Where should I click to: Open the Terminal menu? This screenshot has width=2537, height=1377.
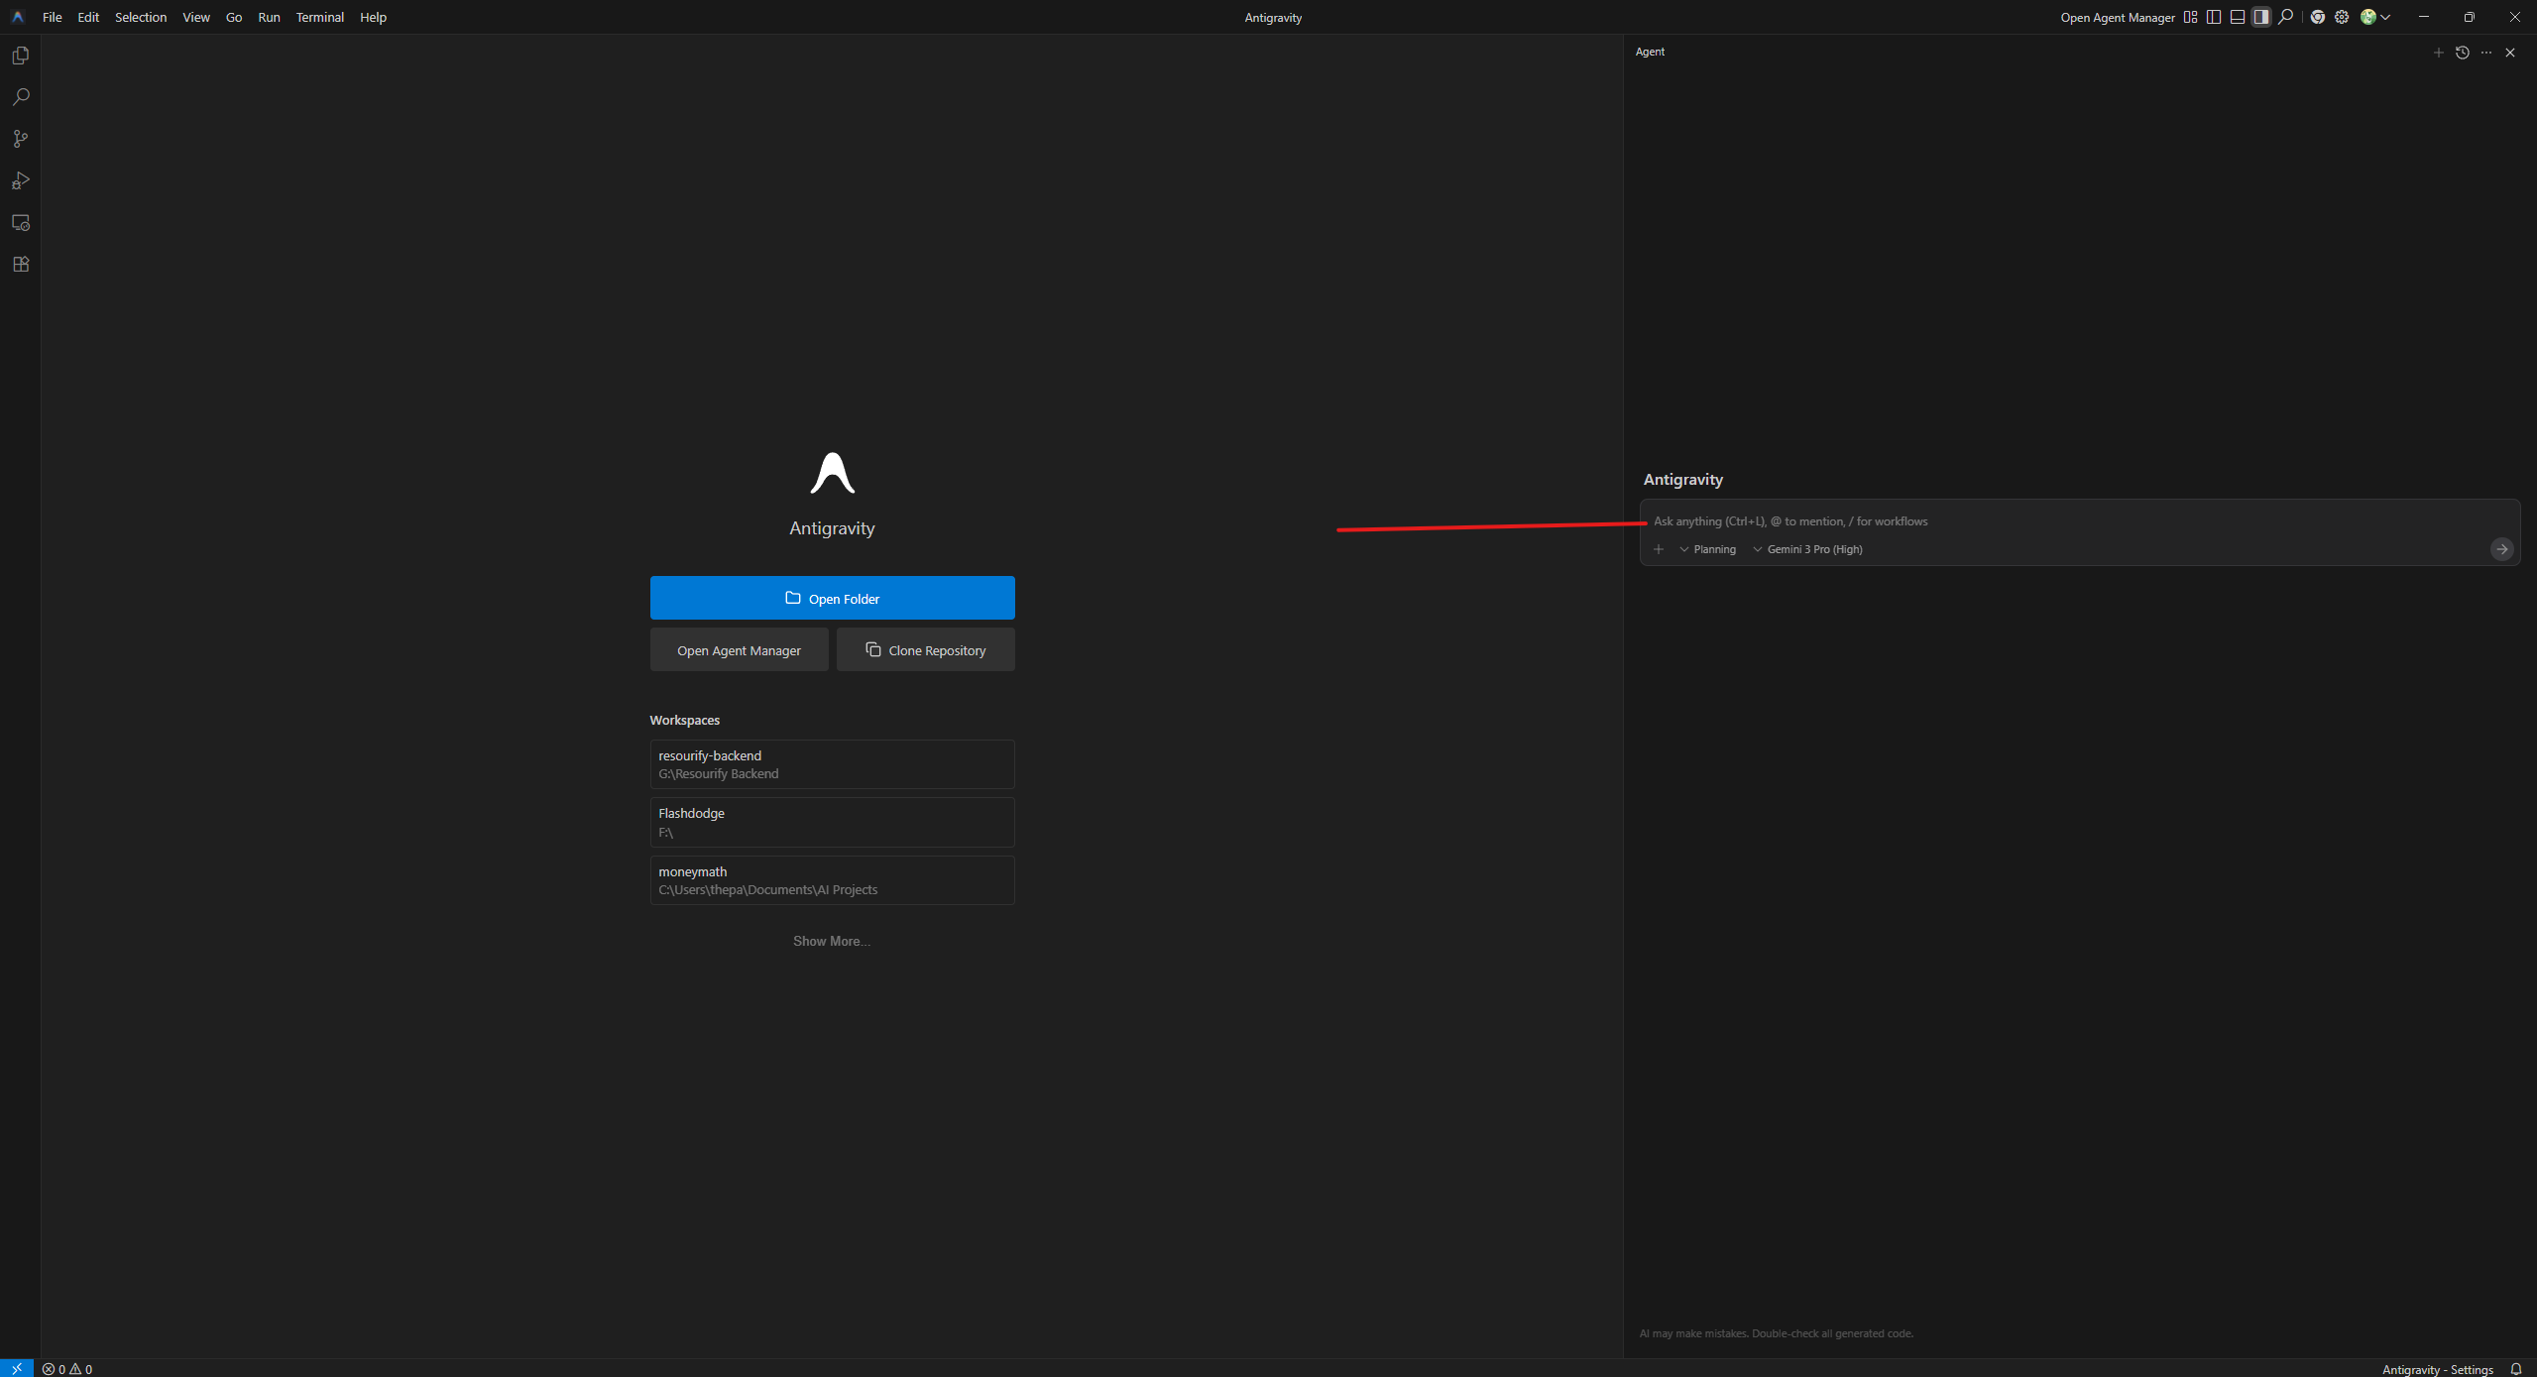319,17
